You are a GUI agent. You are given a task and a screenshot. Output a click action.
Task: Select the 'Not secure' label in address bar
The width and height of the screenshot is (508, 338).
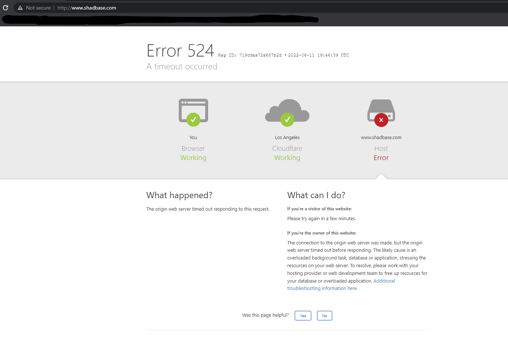point(38,8)
